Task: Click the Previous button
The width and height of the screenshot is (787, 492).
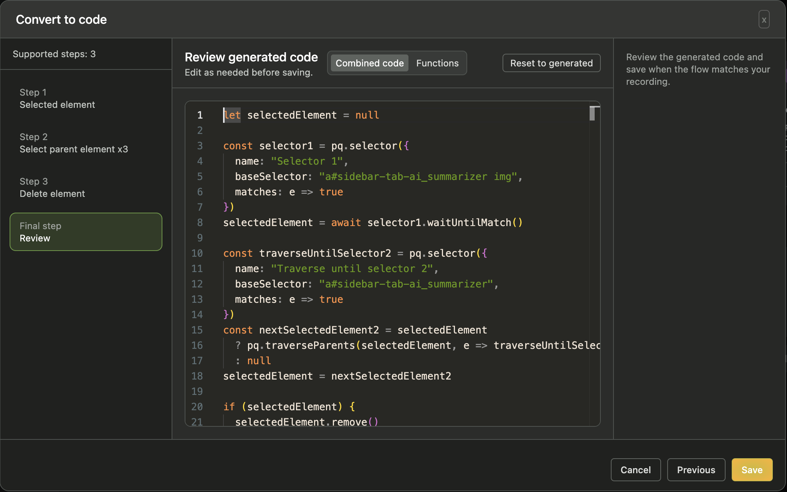Action: [x=696, y=470]
